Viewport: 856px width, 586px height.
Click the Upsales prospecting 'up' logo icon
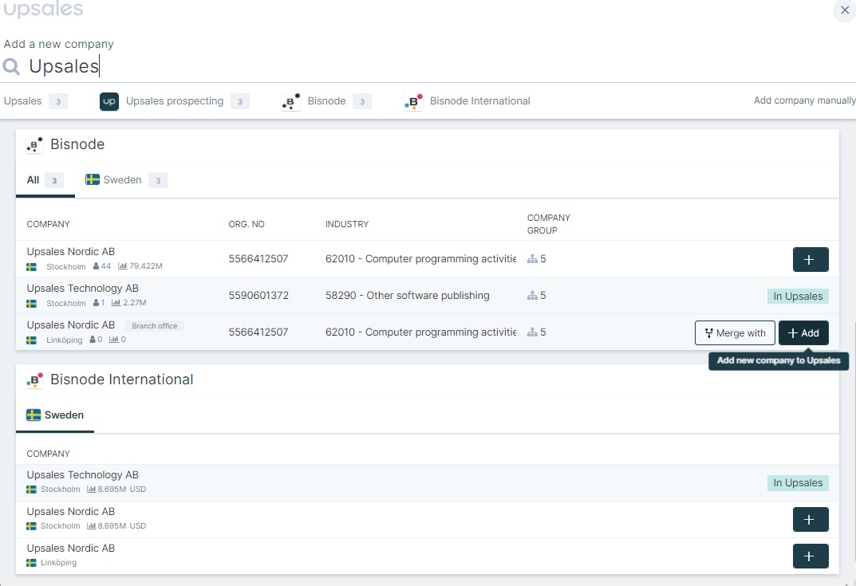point(109,101)
